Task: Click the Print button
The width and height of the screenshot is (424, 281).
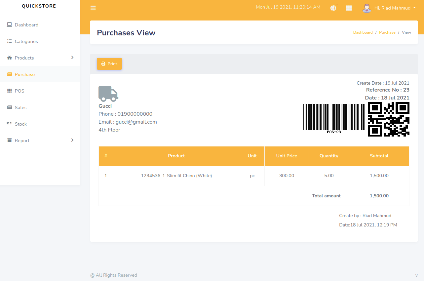Action: coord(109,64)
